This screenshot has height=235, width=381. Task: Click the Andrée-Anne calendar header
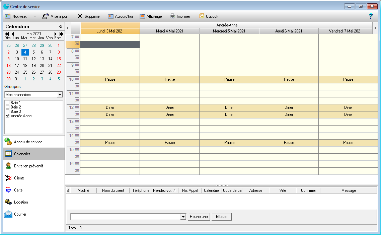[226, 25]
